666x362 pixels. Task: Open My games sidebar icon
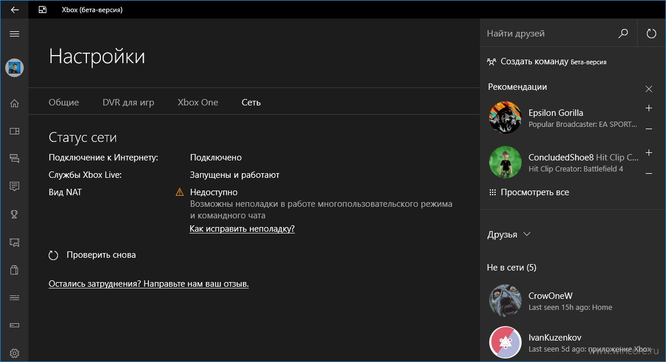click(14, 131)
